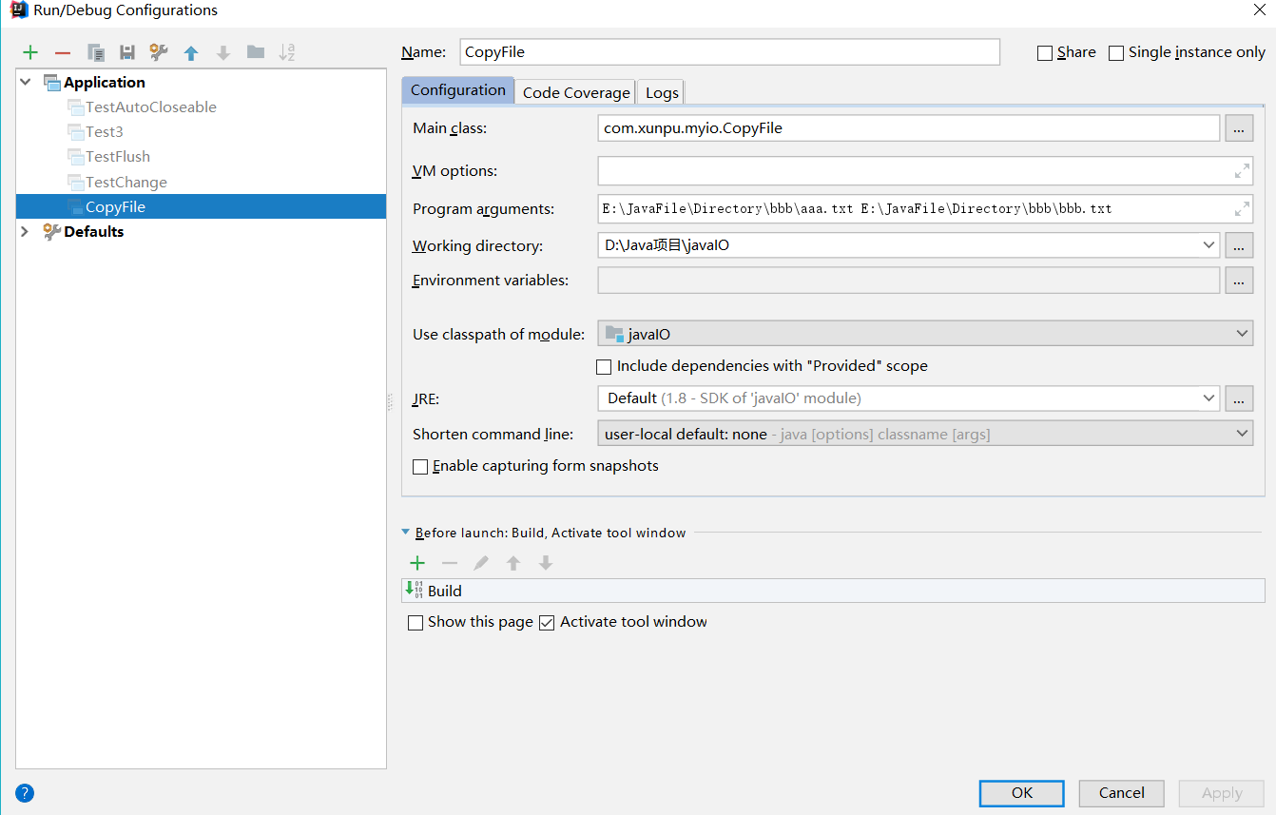Open edit defaults wrench icon
This screenshot has width=1276, height=815.
[x=159, y=52]
